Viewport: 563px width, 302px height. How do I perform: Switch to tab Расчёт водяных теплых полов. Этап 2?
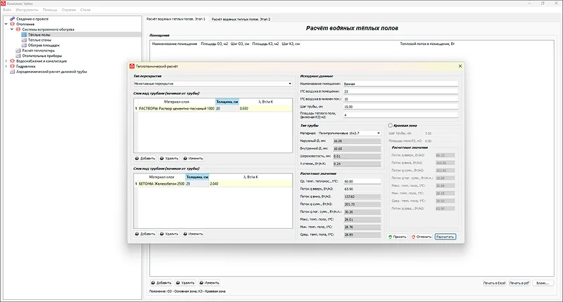tap(241, 19)
